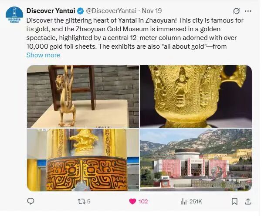Open Discover Yantai profile avatar

(x=14, y=15)
